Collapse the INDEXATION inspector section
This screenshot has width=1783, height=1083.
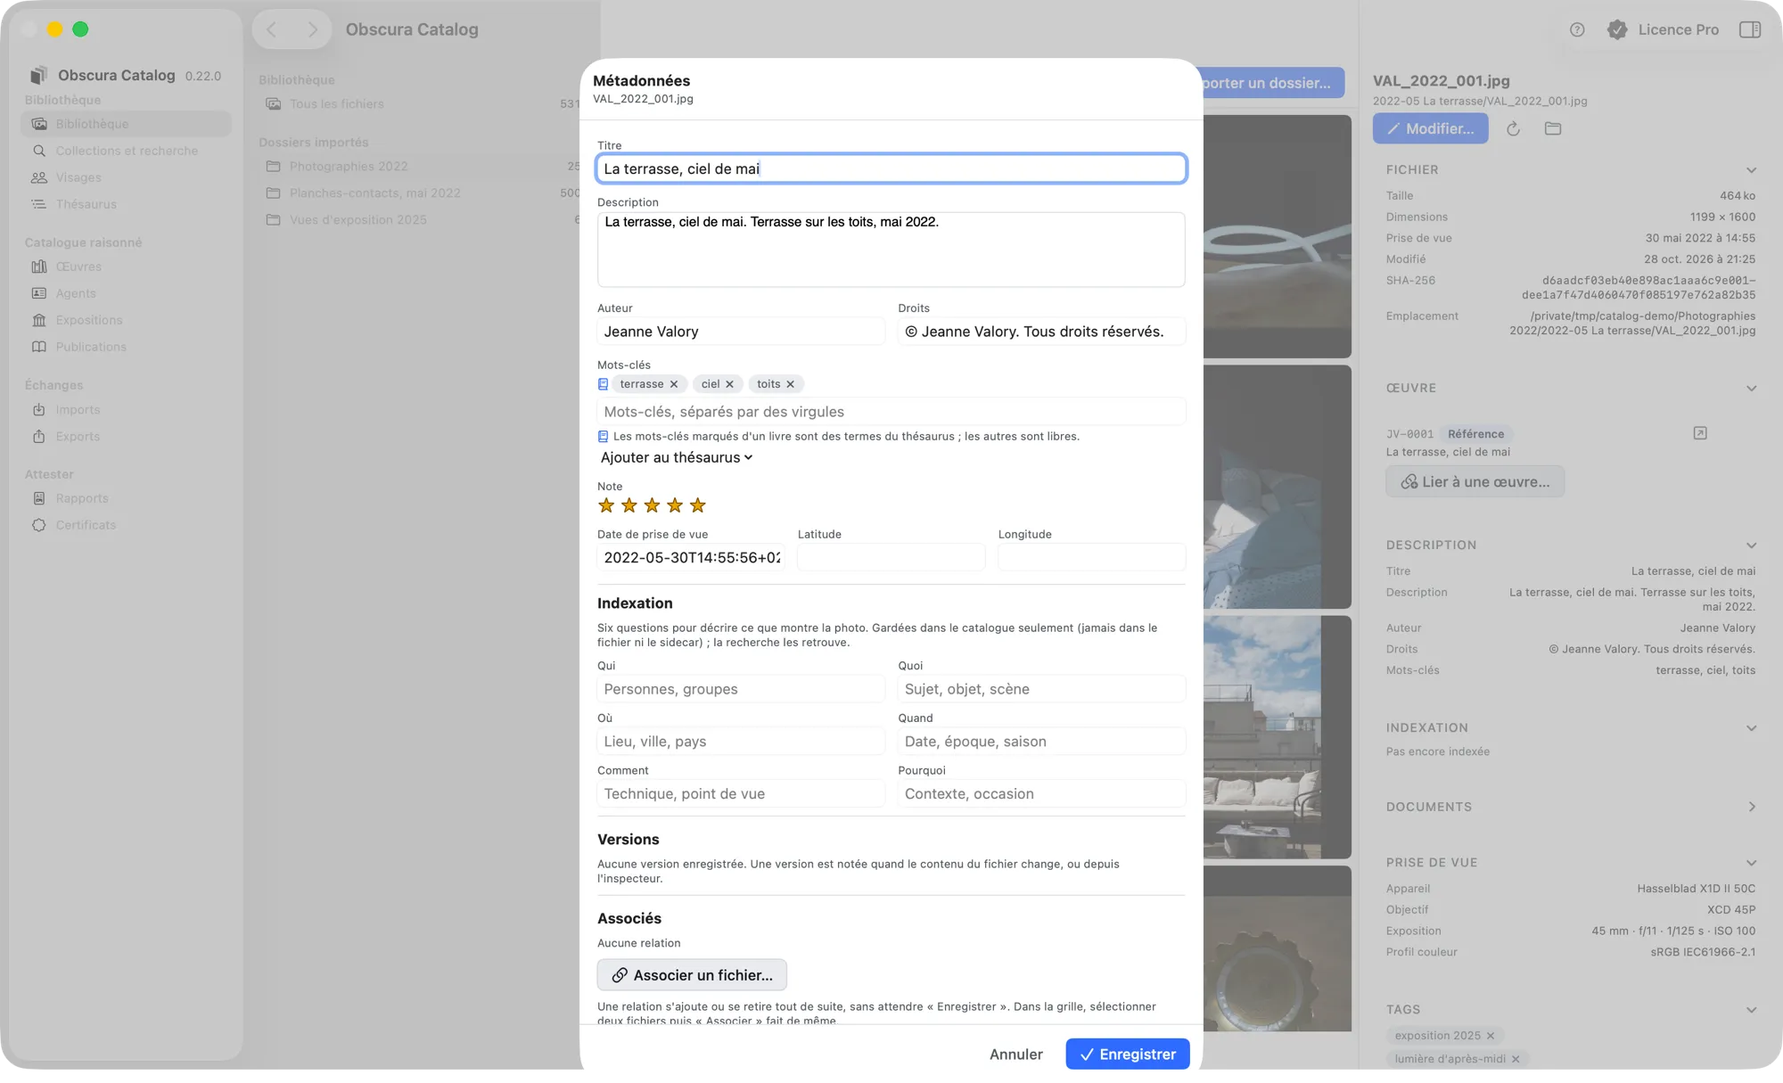tap(1751, 728)
